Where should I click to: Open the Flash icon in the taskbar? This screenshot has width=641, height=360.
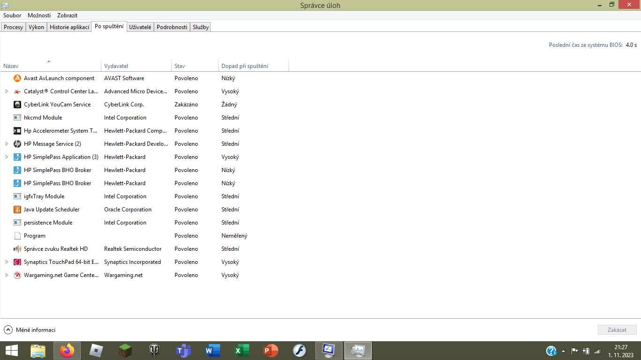(300, 351)
